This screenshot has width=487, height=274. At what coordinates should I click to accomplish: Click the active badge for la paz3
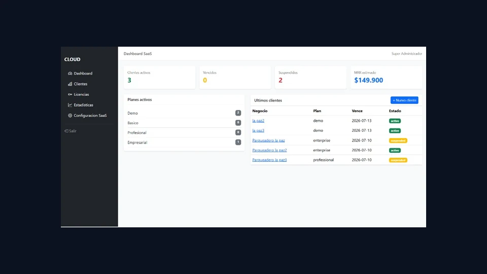(x=395, y=131)
